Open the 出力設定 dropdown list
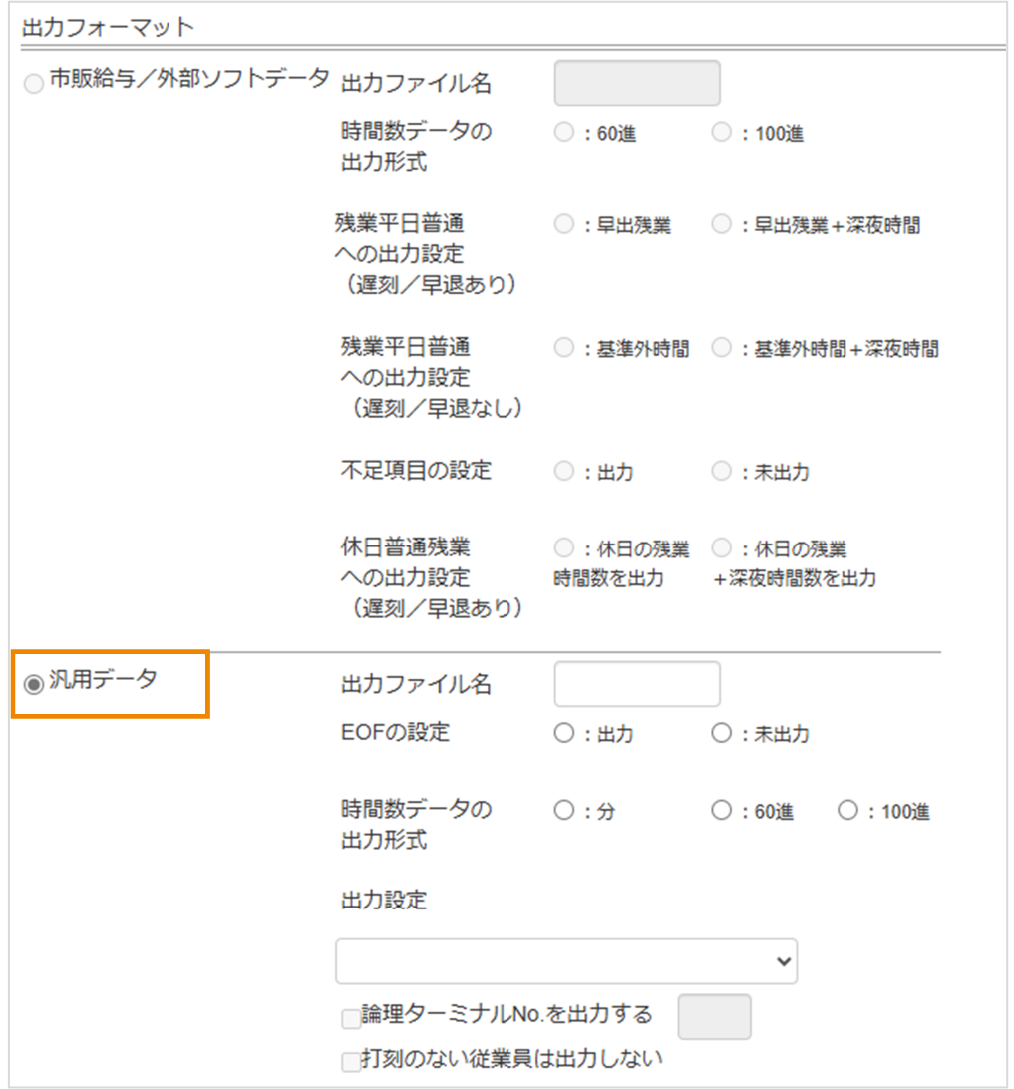The image size is (1014, 1089). [565, 960]
